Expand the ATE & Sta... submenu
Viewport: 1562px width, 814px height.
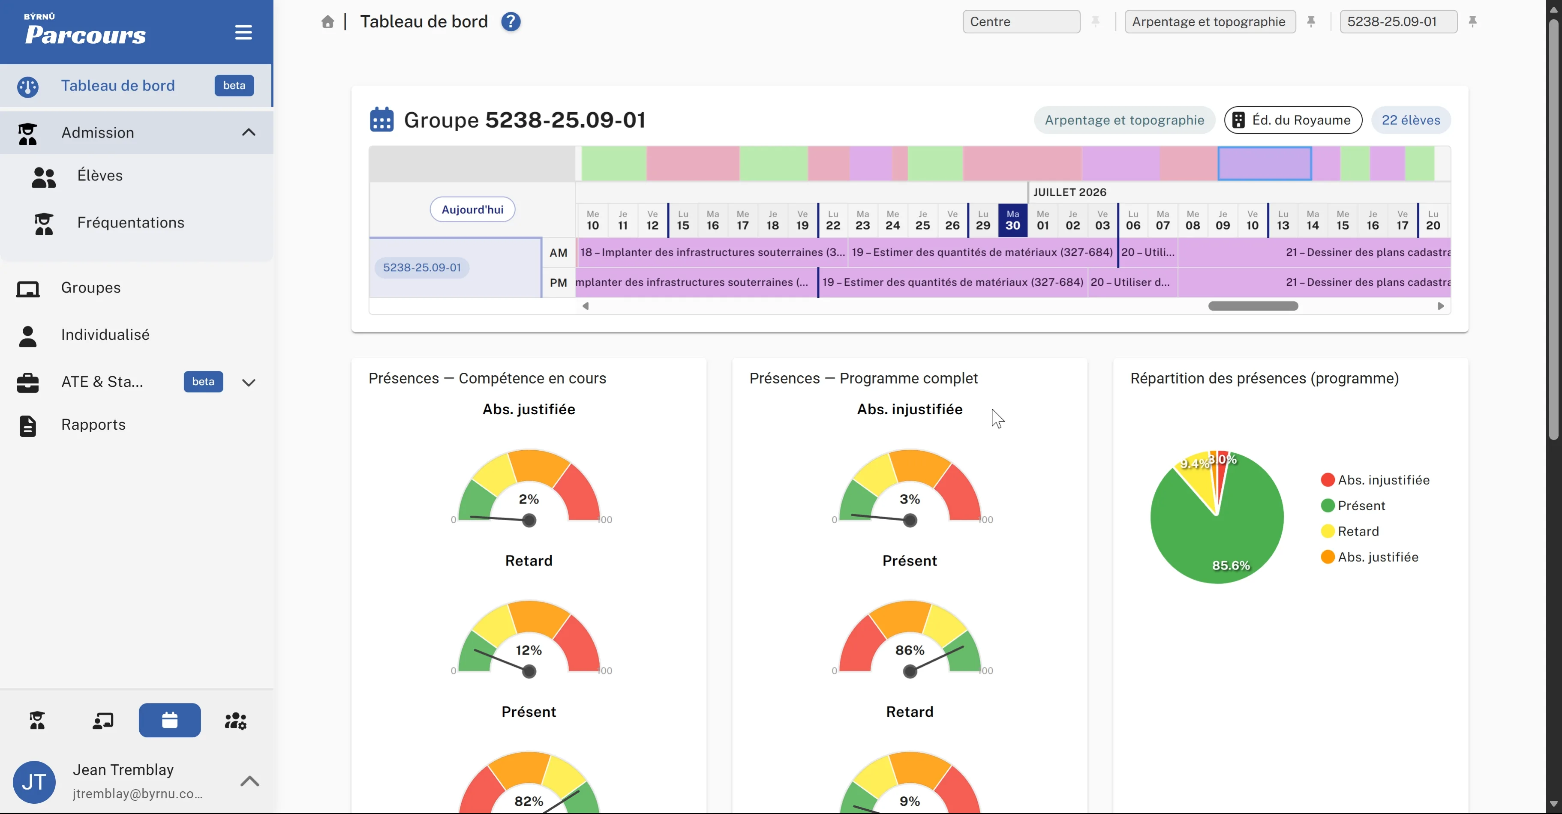coord(249,383)
